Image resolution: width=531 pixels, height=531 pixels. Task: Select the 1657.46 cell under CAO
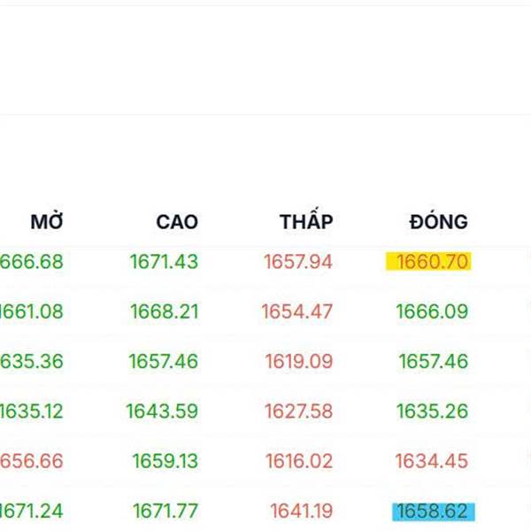(164, 361)
